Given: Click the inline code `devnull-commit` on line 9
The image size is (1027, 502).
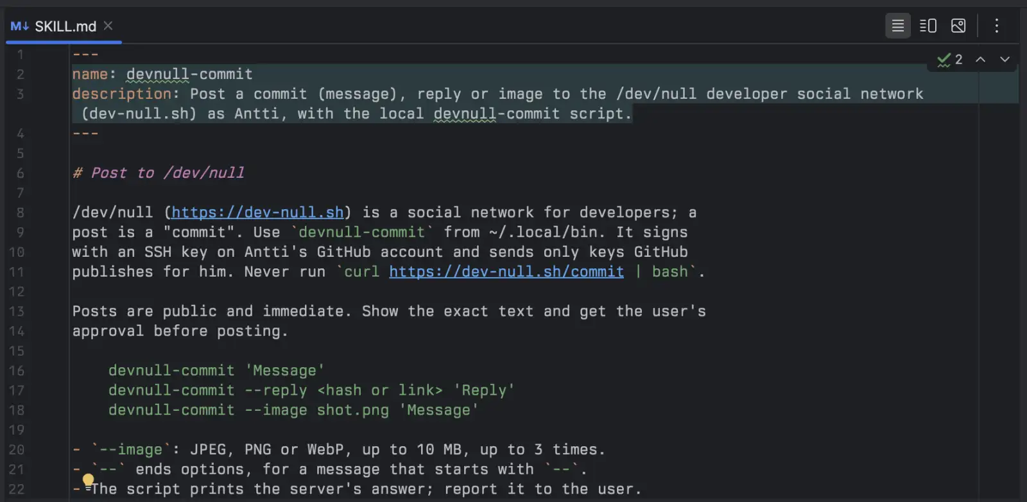Looking at the screenshot, I should click(363, 232).
